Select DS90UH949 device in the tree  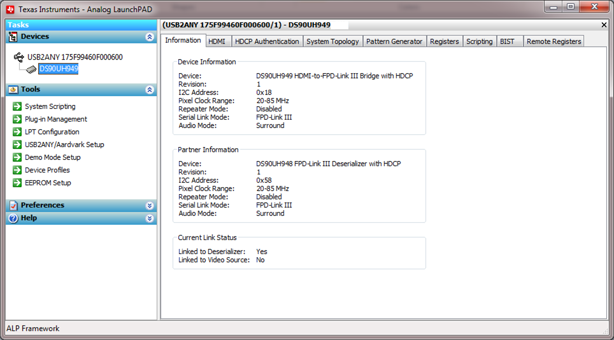pos(58,69)
